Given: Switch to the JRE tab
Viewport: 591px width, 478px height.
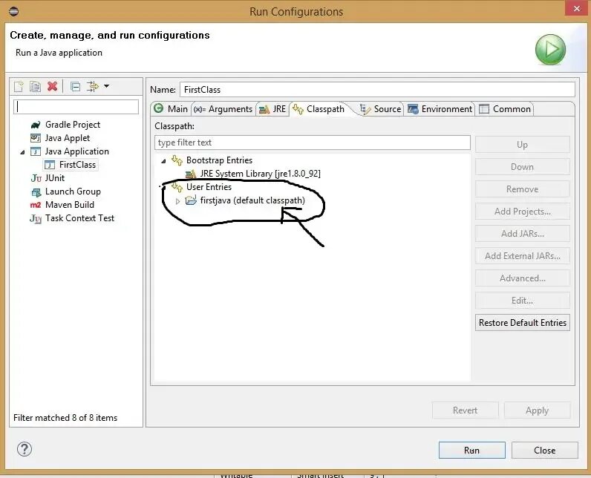Looking at the screenshot, I should [x=272, y=109].
